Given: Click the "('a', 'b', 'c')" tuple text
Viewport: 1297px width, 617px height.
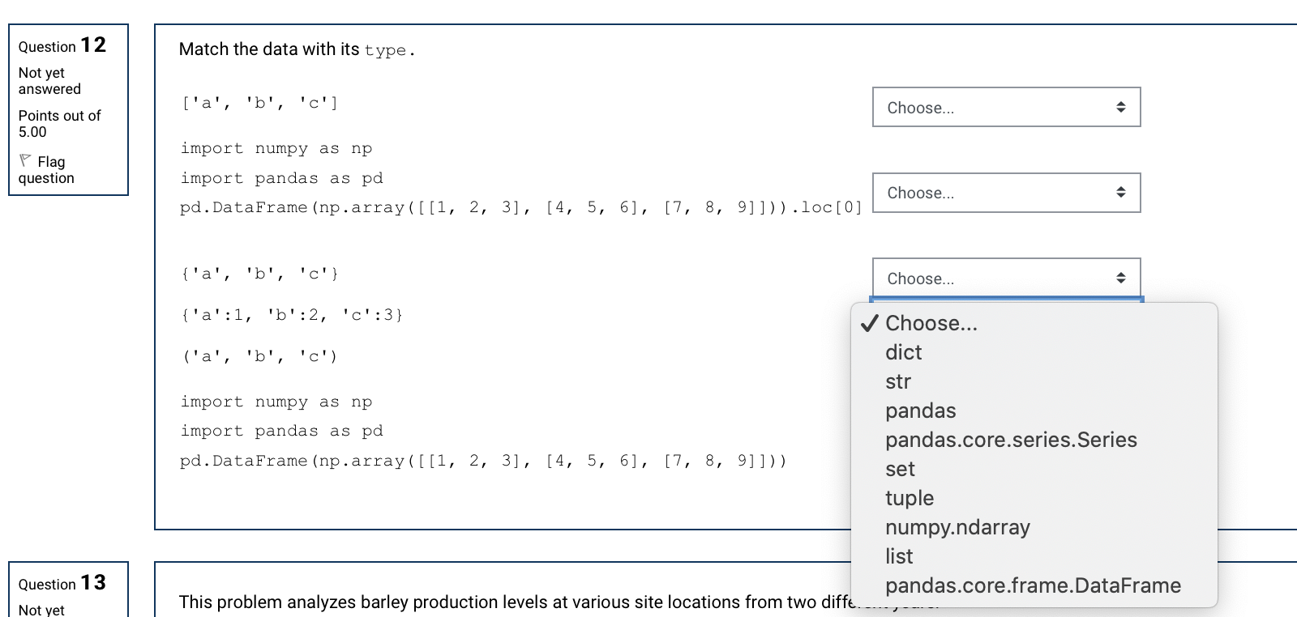Looking at the screenshot, I should [x=259, y=356].
